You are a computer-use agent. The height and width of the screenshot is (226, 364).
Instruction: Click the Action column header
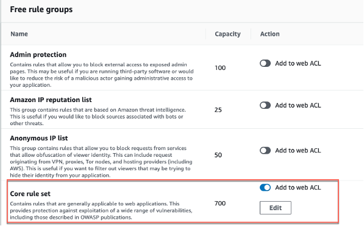pos(269,34)
